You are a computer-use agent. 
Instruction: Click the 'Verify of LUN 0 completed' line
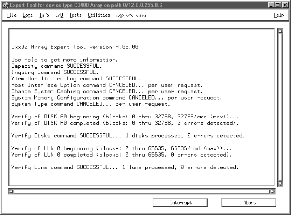(121, 155)
